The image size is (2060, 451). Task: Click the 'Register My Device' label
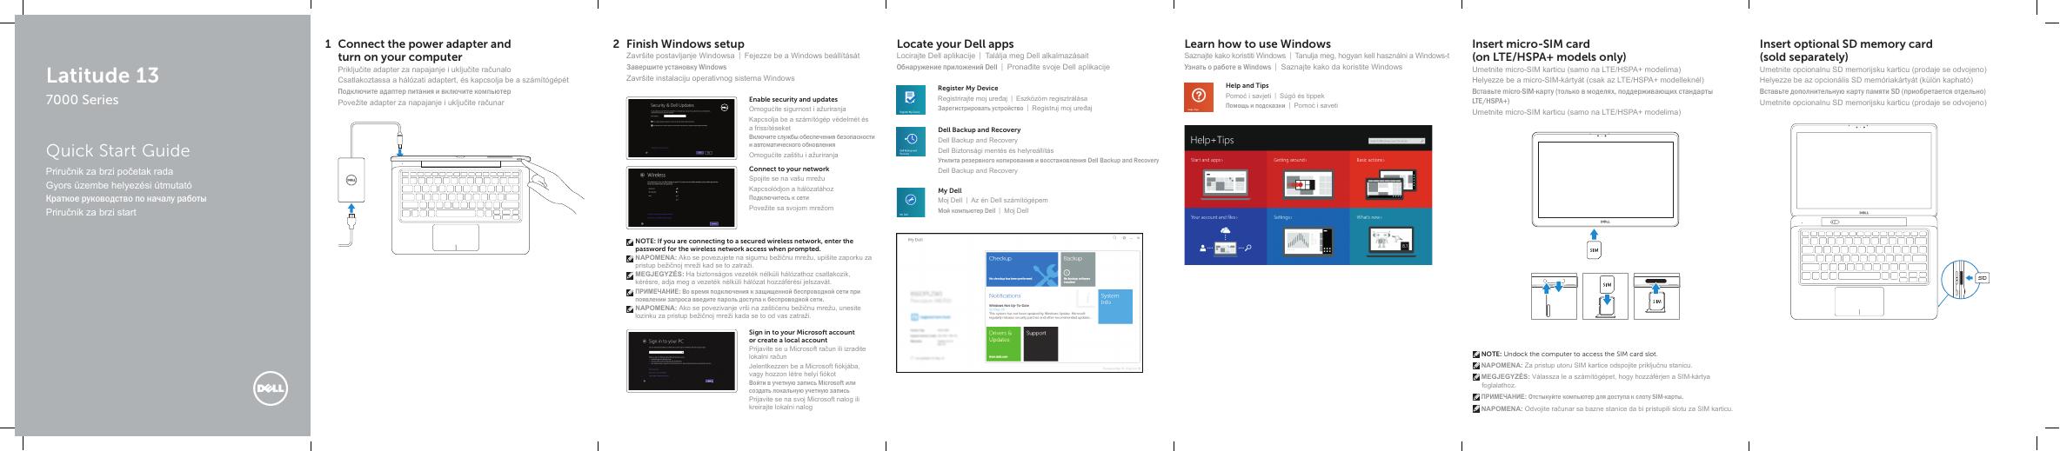968,88
